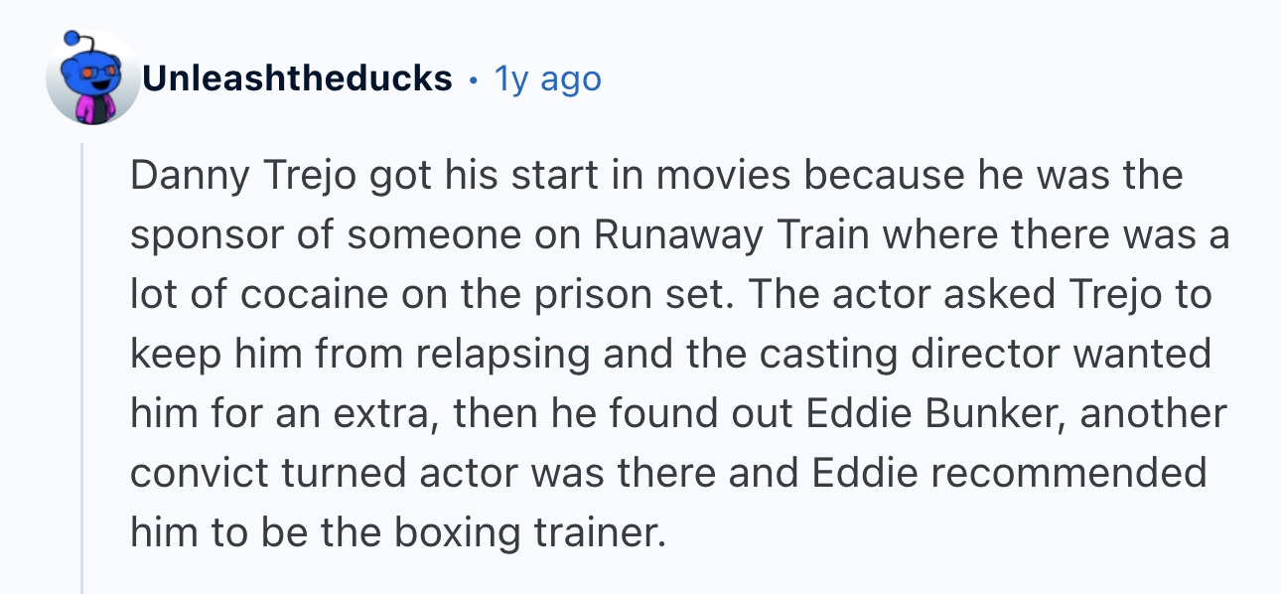Click the Unleashtheducks Snoo avatar

pos(92,78)
